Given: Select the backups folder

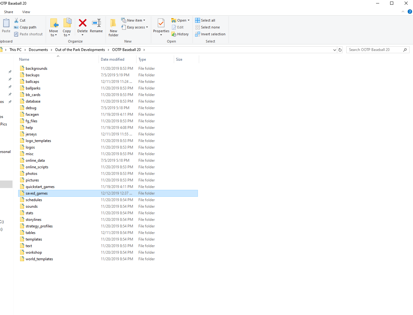Looking at the screenshot, I should pos(33,75).
